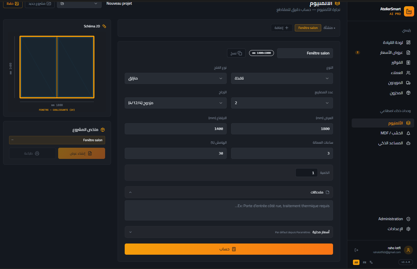Click the ruler icon beside Schéma 2D
417x269 pixels.
click(x=104, y=26)
